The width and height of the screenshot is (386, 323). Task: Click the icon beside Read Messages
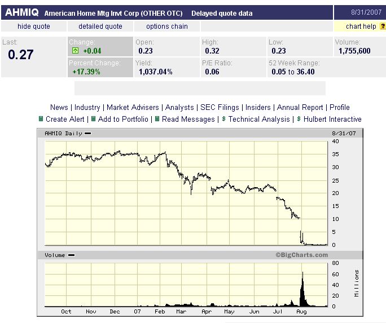click(x=157, y=119)
